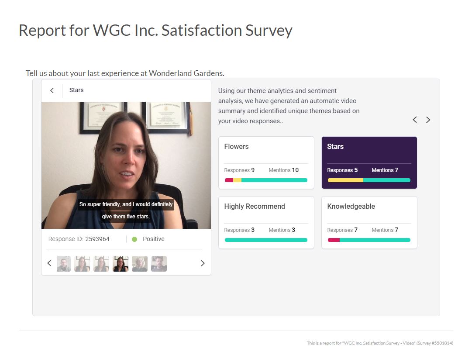Open the Flowers theme card

click(266, 162)
